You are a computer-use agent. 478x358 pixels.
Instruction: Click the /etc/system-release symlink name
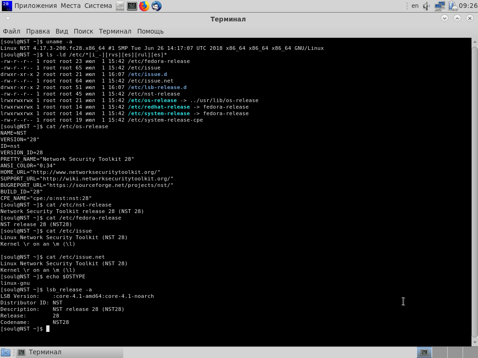pos(159,114)
